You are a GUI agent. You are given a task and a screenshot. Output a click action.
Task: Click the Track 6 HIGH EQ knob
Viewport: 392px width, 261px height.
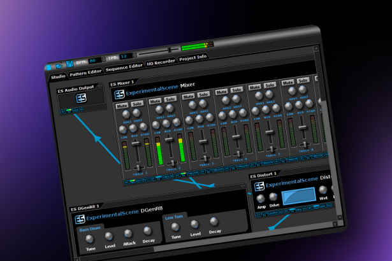[309, 103]
